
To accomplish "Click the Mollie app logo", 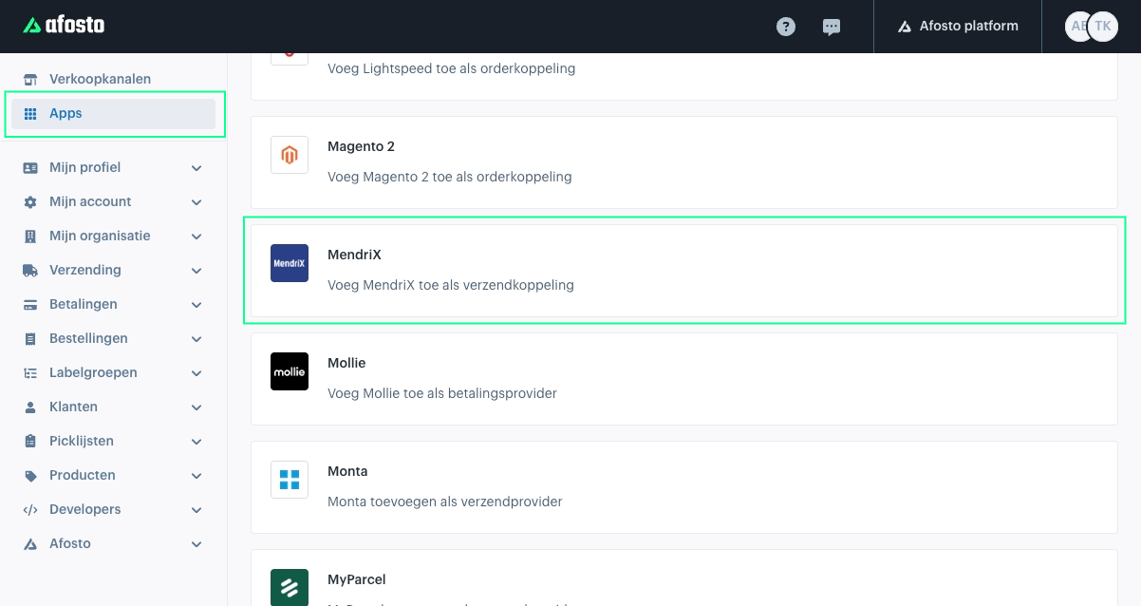I will pos(290,371).
